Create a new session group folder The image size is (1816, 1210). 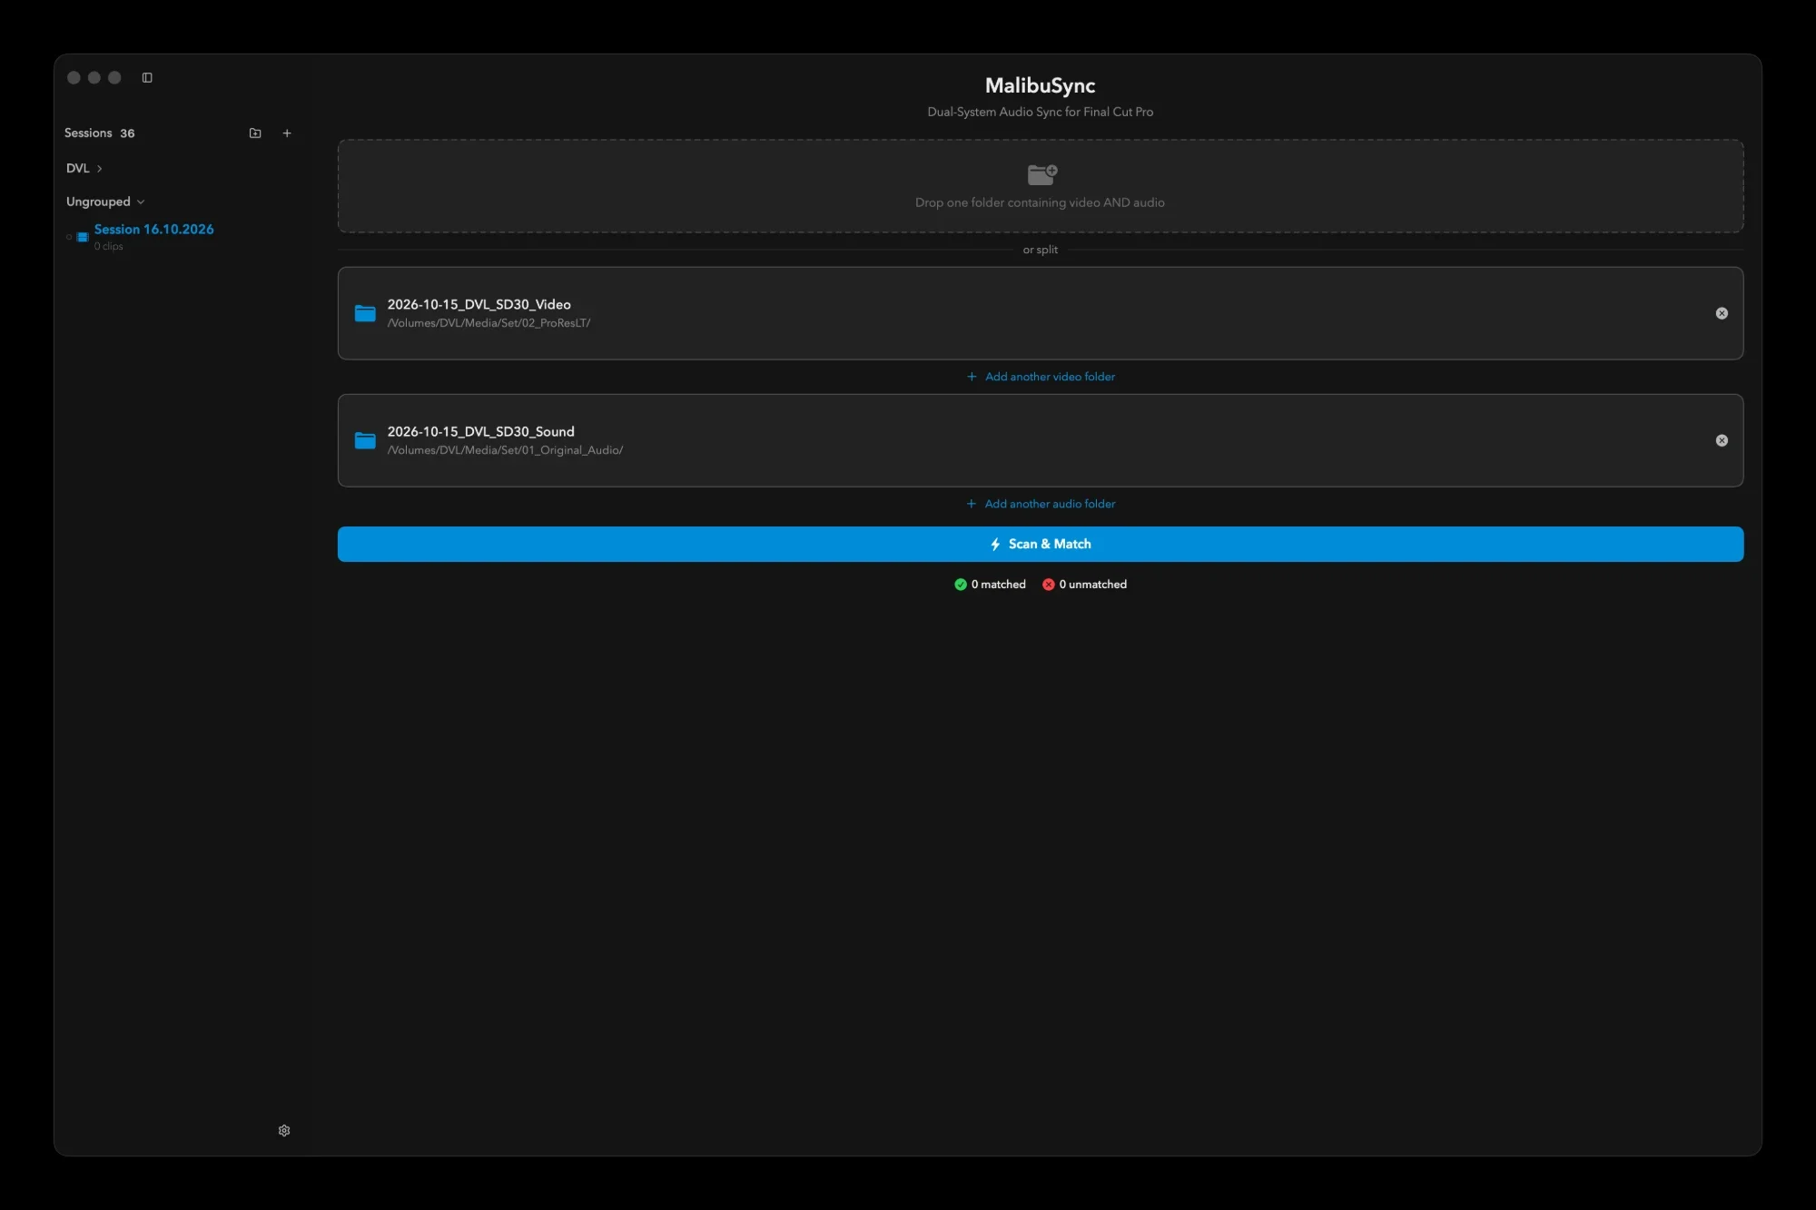point(255,133)
